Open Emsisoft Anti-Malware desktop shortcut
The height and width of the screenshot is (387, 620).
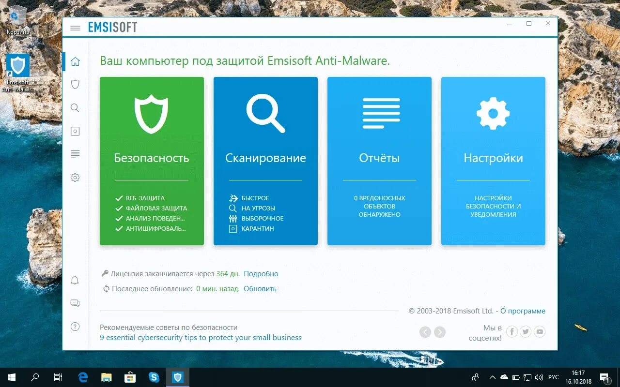pyautogui.click(x=18, y=73)
